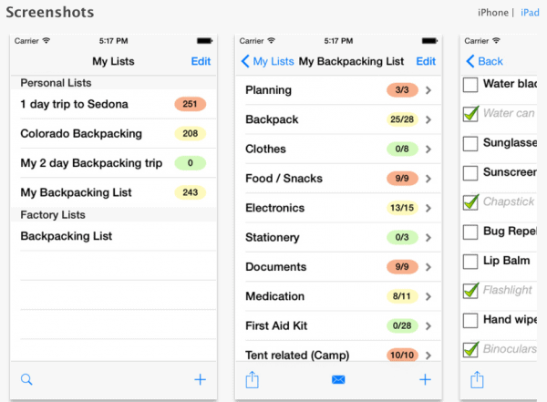Tap Edit in My Lists header

(201, 61)
